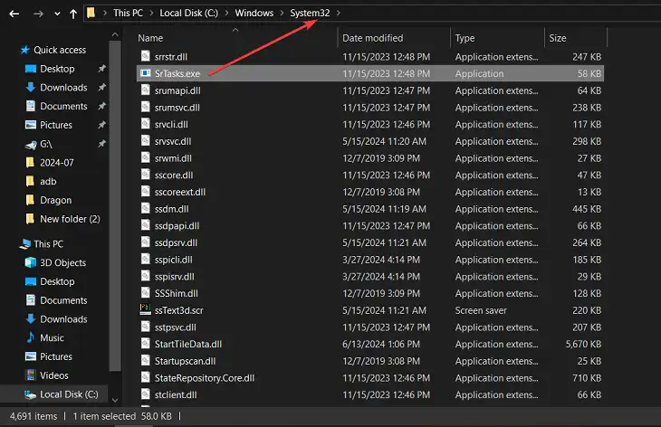The height and width of the screenshot is (427, 661).
Task: Open Music folder in sidebar
Action: pyautogui.click(x=52, y=337)
